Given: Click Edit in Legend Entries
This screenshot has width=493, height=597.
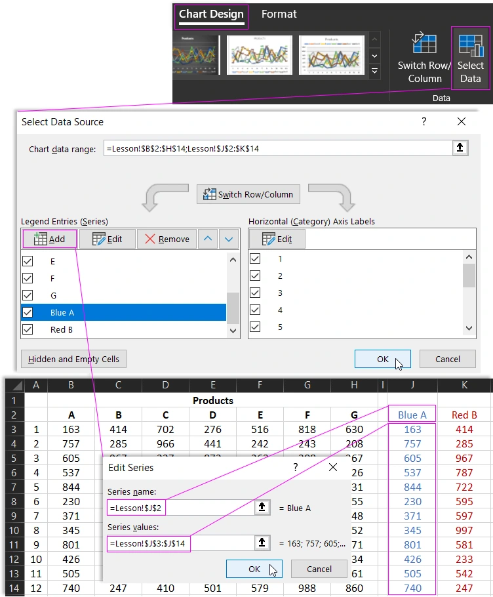Looking at the screenshot, I should point(108,239).
